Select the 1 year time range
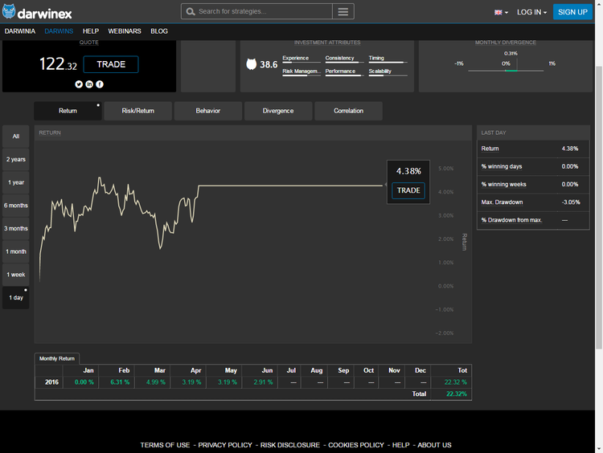The image size is (603, 453). [x=16, y=182]
